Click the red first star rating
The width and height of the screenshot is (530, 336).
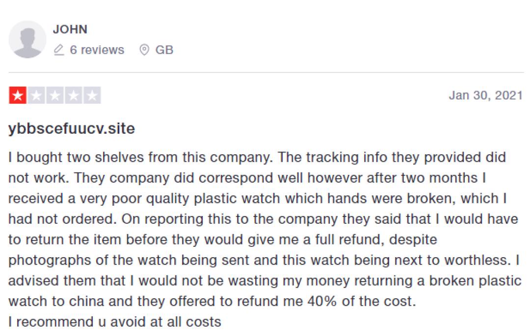[x=18, y=96]
